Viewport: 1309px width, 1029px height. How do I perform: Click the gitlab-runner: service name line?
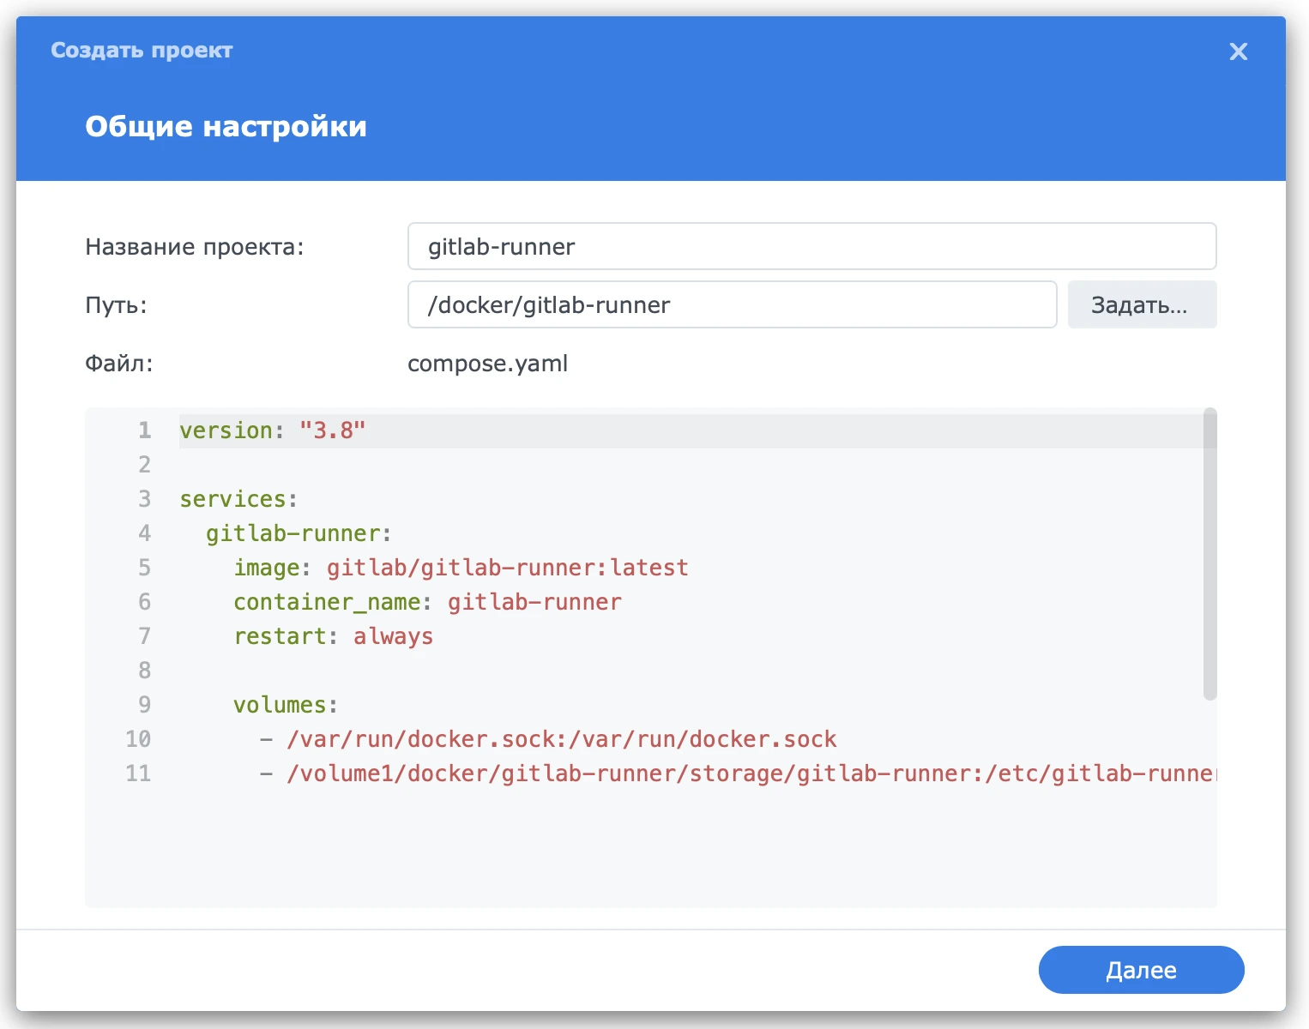pos(299,533)
